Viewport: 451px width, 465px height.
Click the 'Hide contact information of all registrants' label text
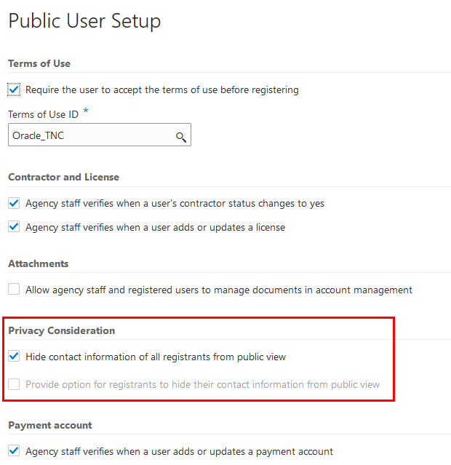point(156,357)
